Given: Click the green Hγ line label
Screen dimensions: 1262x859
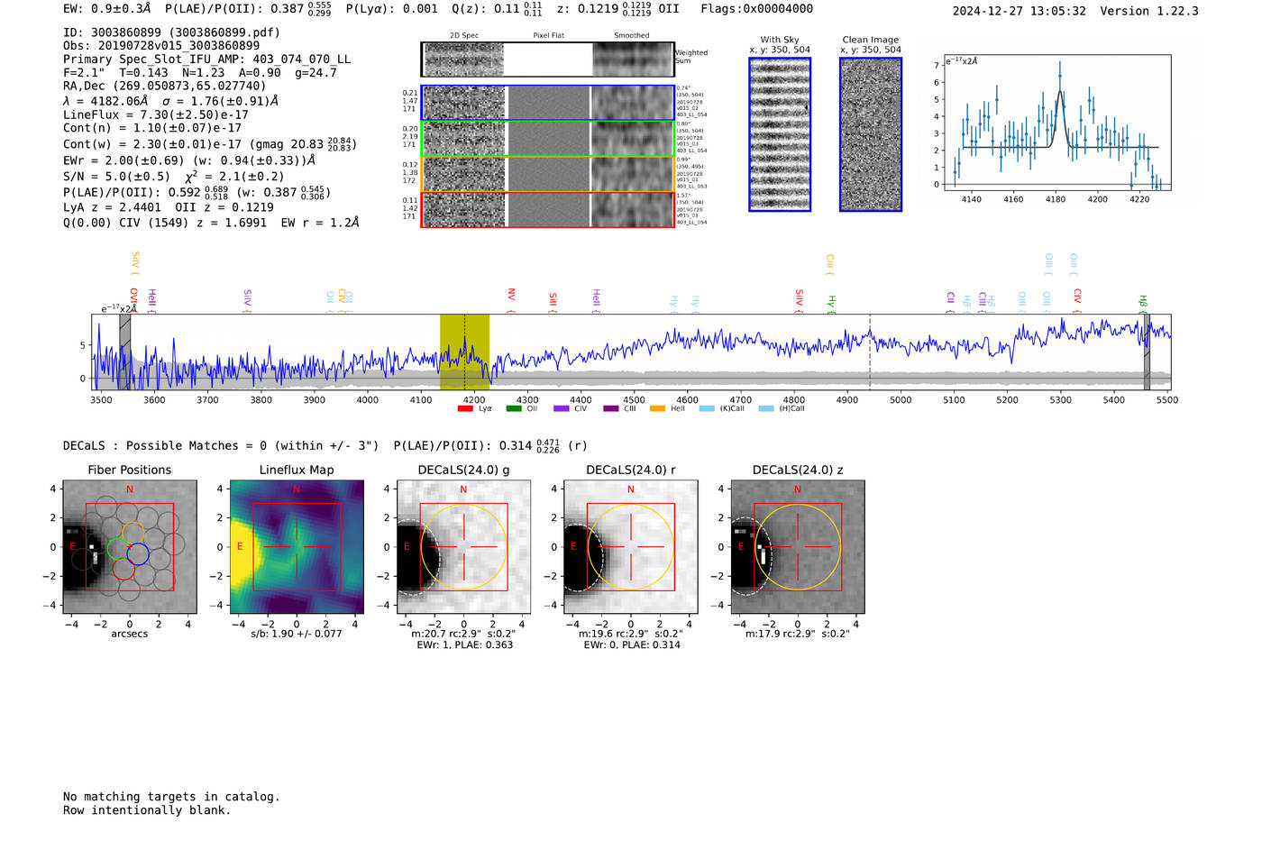Looking at the screenshot, I should 832,302.
